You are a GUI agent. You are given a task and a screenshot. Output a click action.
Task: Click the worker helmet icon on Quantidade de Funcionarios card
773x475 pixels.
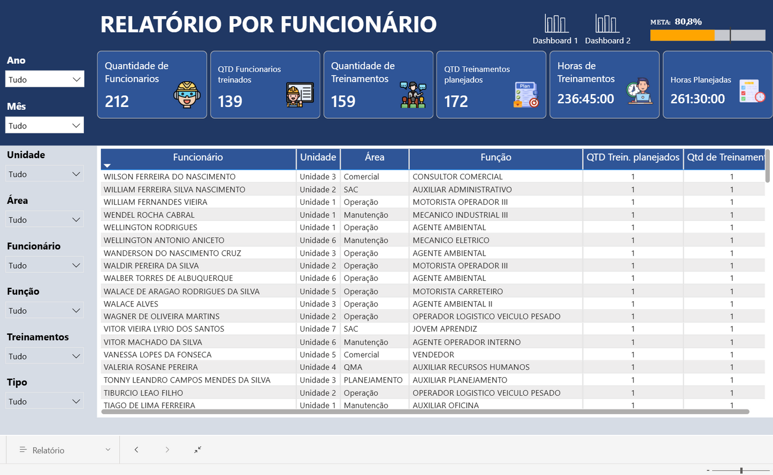click(x=186, y=95)
